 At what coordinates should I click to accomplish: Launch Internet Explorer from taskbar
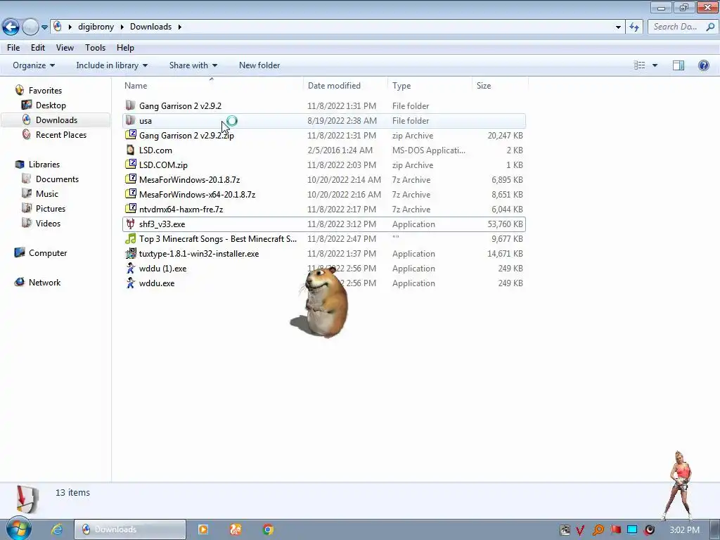click(56, 529)
